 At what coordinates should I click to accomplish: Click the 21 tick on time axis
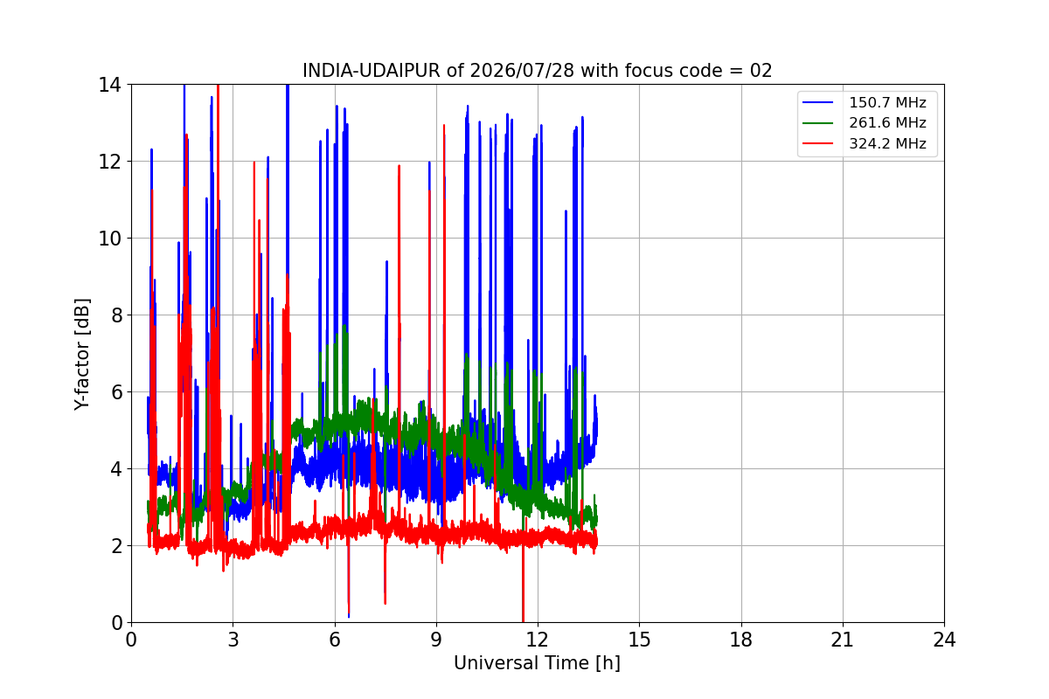[x=843, y=640]
